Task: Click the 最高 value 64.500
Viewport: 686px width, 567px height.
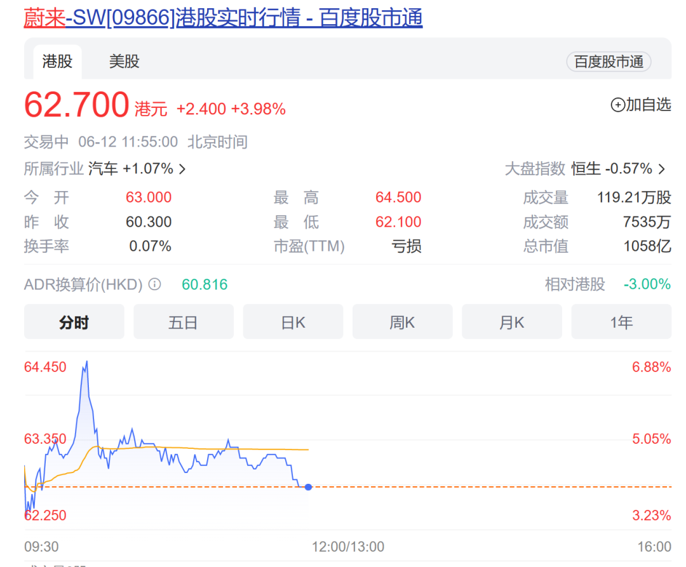Action: click(398, 197)
